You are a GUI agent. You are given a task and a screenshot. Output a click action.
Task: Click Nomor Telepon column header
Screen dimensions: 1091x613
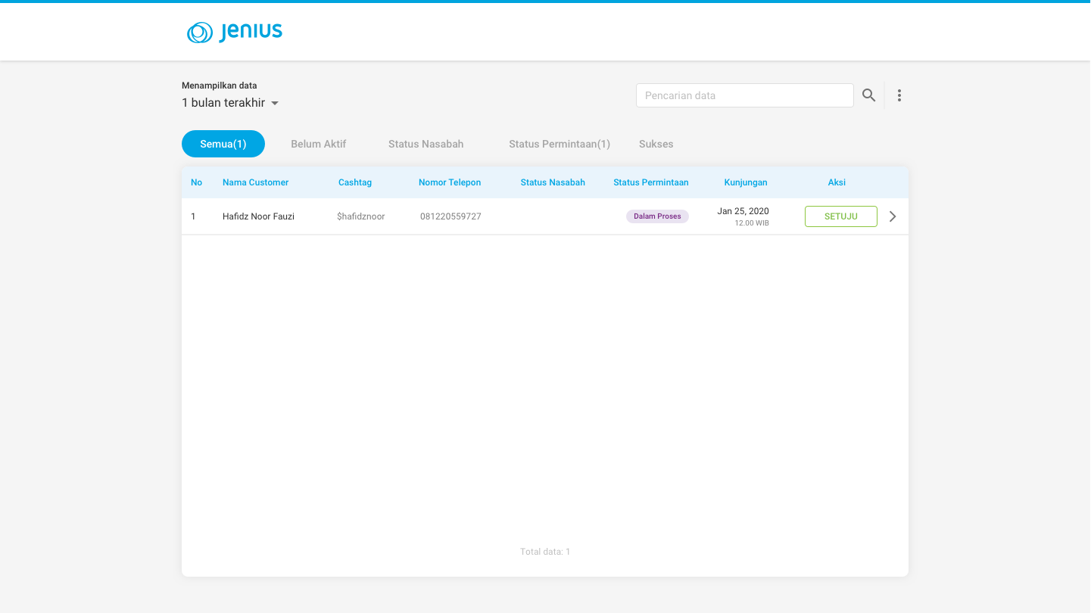pos(450,182)
